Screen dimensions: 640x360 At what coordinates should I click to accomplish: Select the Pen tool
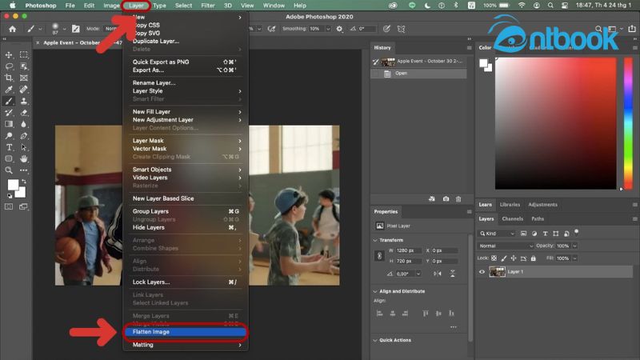pos(24,135)
